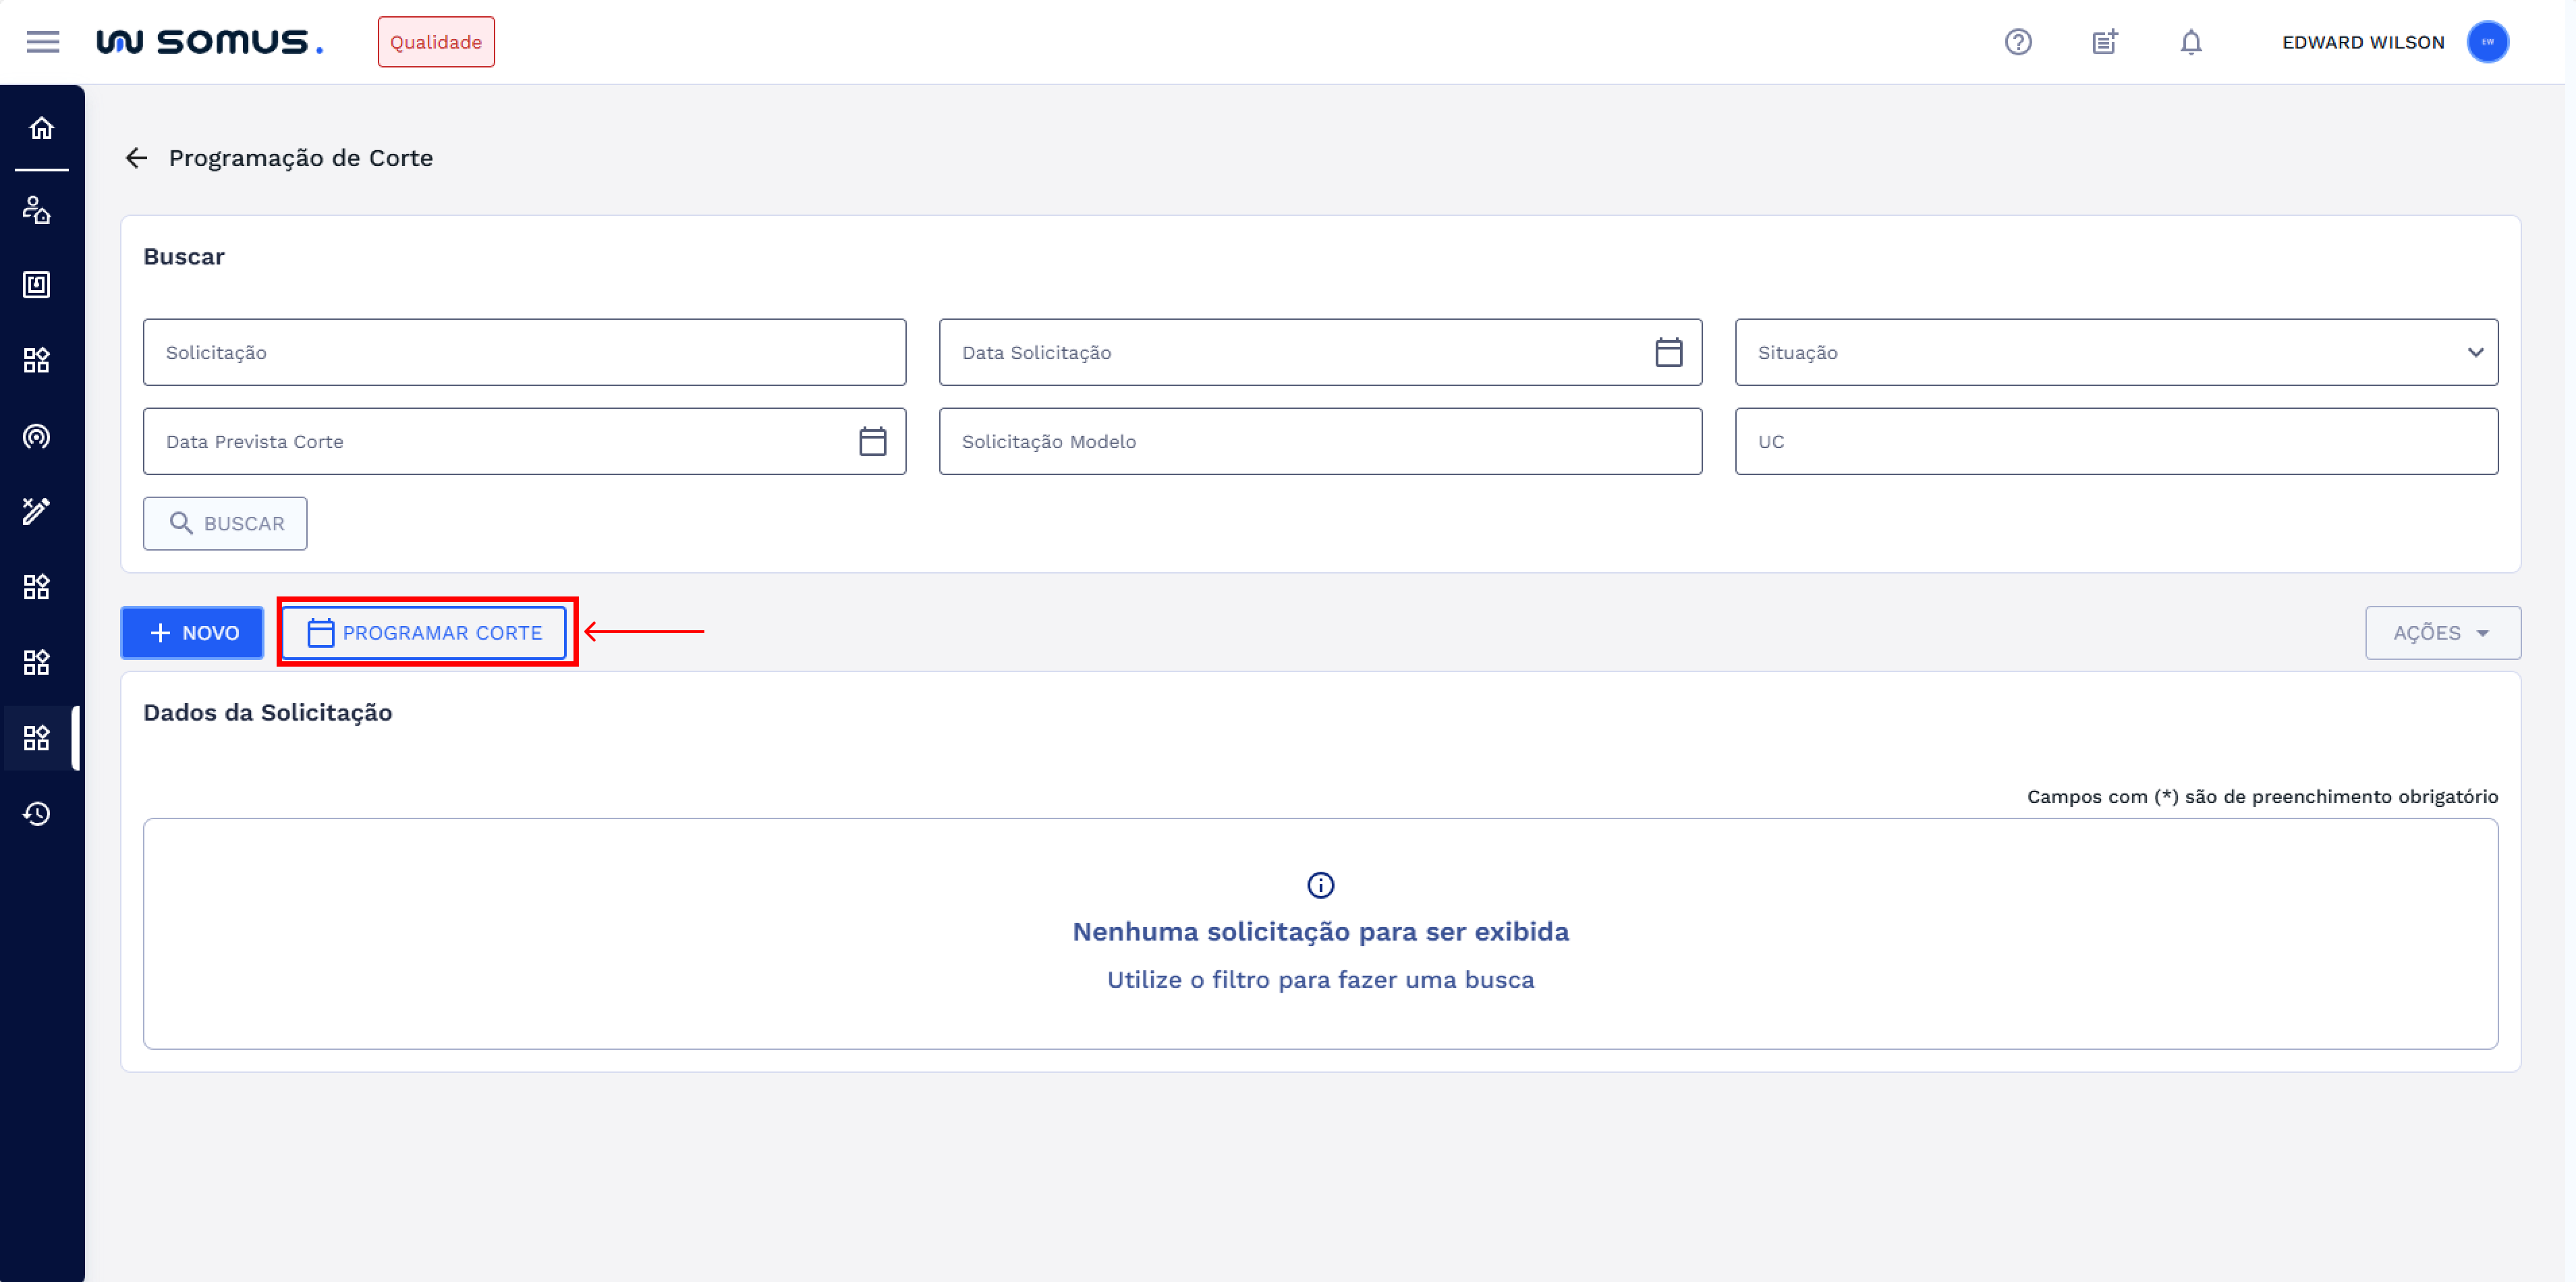
Task: Click the Solicitação Modelo input field
Action: pos(1320,441)
